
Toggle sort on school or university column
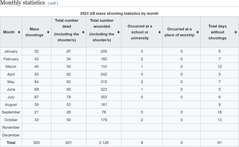(x=159, y=32)
